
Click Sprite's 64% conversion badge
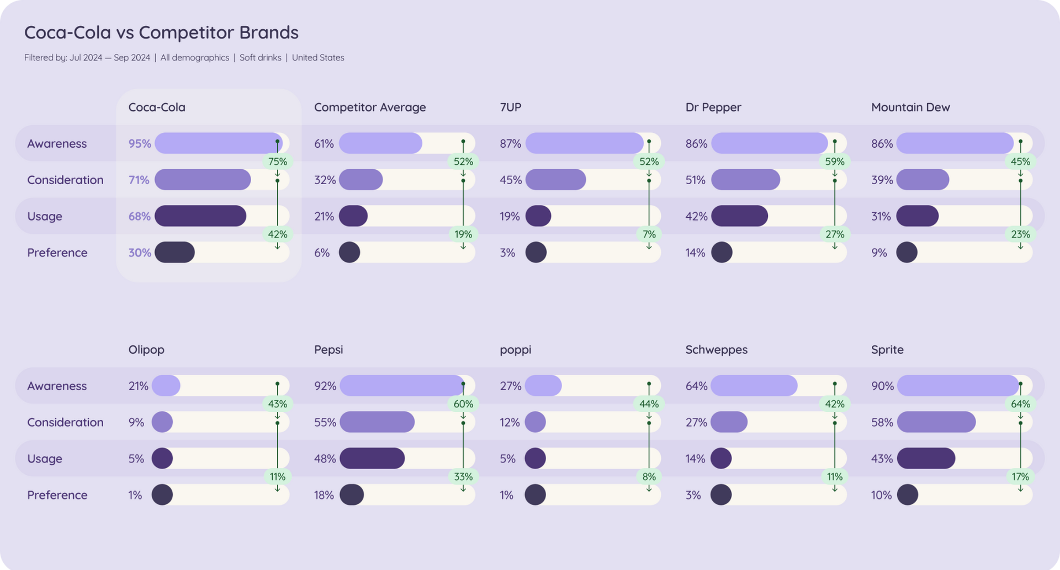[1020, 404]
